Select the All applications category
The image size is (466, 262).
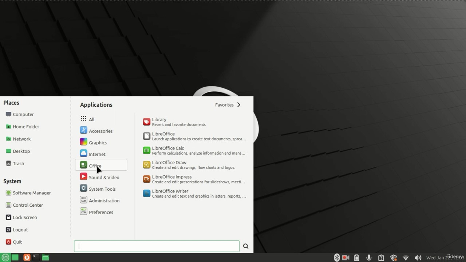(x=101, y=119)
